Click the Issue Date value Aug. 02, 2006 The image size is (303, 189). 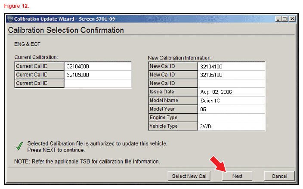pos(231,92)
